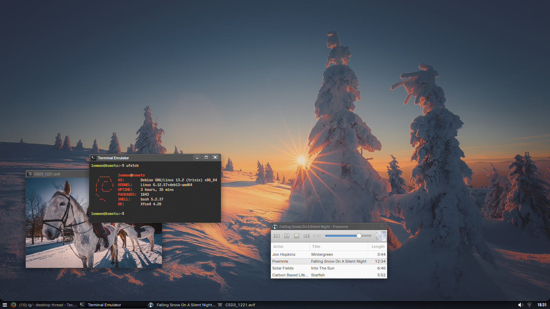This screenshot has width=550, height=309.
Task: Click the 18:31 panel clock
Action: pyautogui.click(x=542, y=305)
